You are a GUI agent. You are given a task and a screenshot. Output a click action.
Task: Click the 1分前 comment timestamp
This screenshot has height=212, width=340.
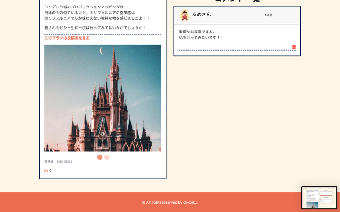pos(268,15)
